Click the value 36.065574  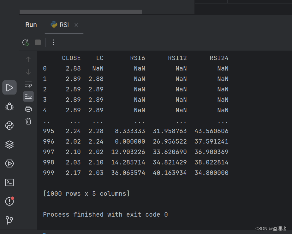click(x=128, y=173)
